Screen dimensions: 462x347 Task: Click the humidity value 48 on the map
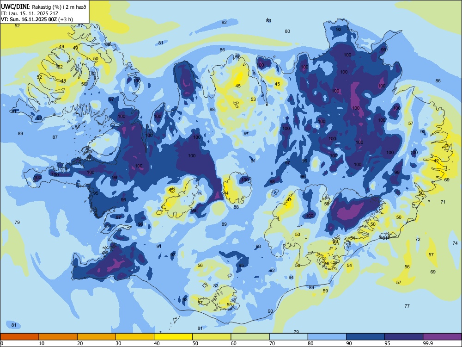click(x=63, y=81)
